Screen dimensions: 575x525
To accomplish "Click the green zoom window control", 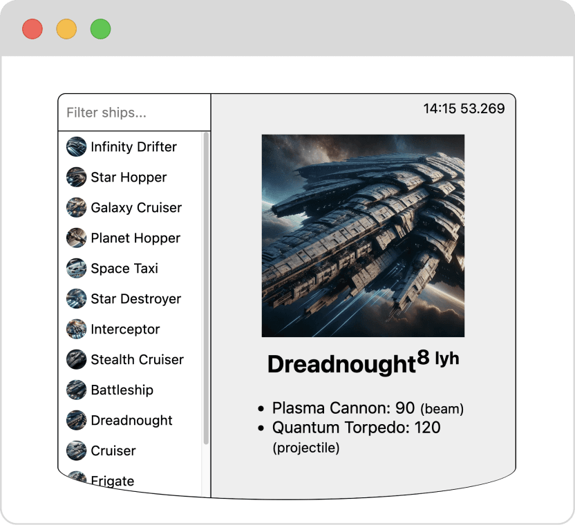I will click(100, 29).
